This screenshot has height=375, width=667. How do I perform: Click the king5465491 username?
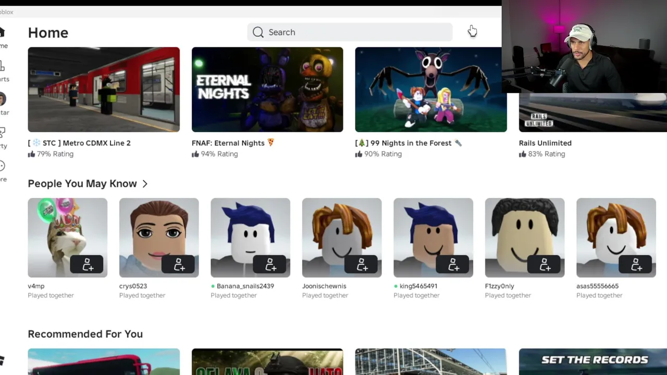click(418, 286)
